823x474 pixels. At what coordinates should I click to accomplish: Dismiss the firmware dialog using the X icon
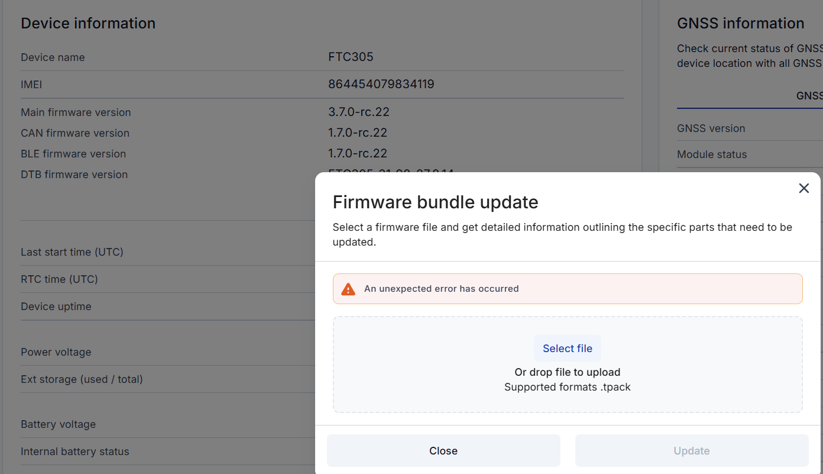(803, 188)
